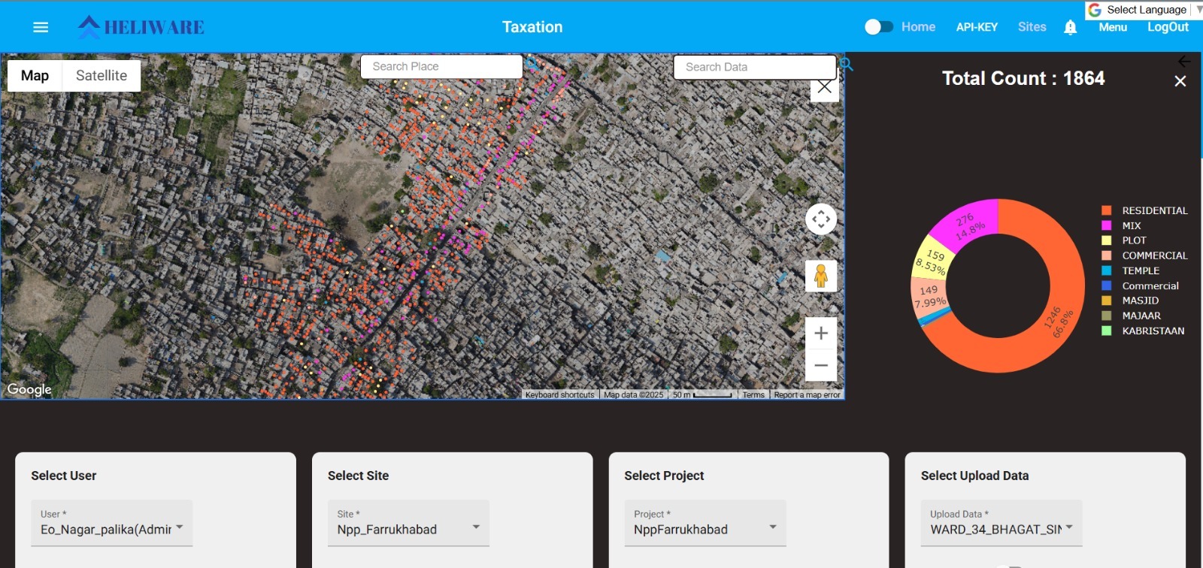The height and width of the screenshot is (568, 1203).
Task: Toggle KABRISTAAN legend entry in the chart
Action: click(1143, 331)
